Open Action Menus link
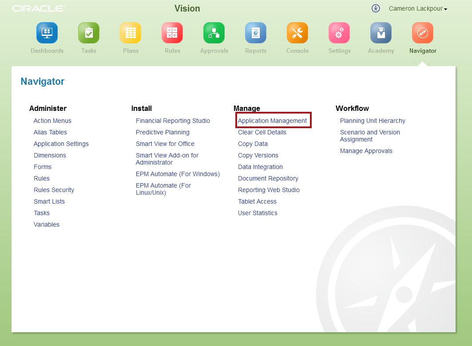 [x=52, y=121]
